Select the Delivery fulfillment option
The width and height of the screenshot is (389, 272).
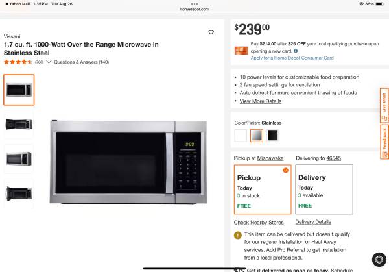click(324, 190)
